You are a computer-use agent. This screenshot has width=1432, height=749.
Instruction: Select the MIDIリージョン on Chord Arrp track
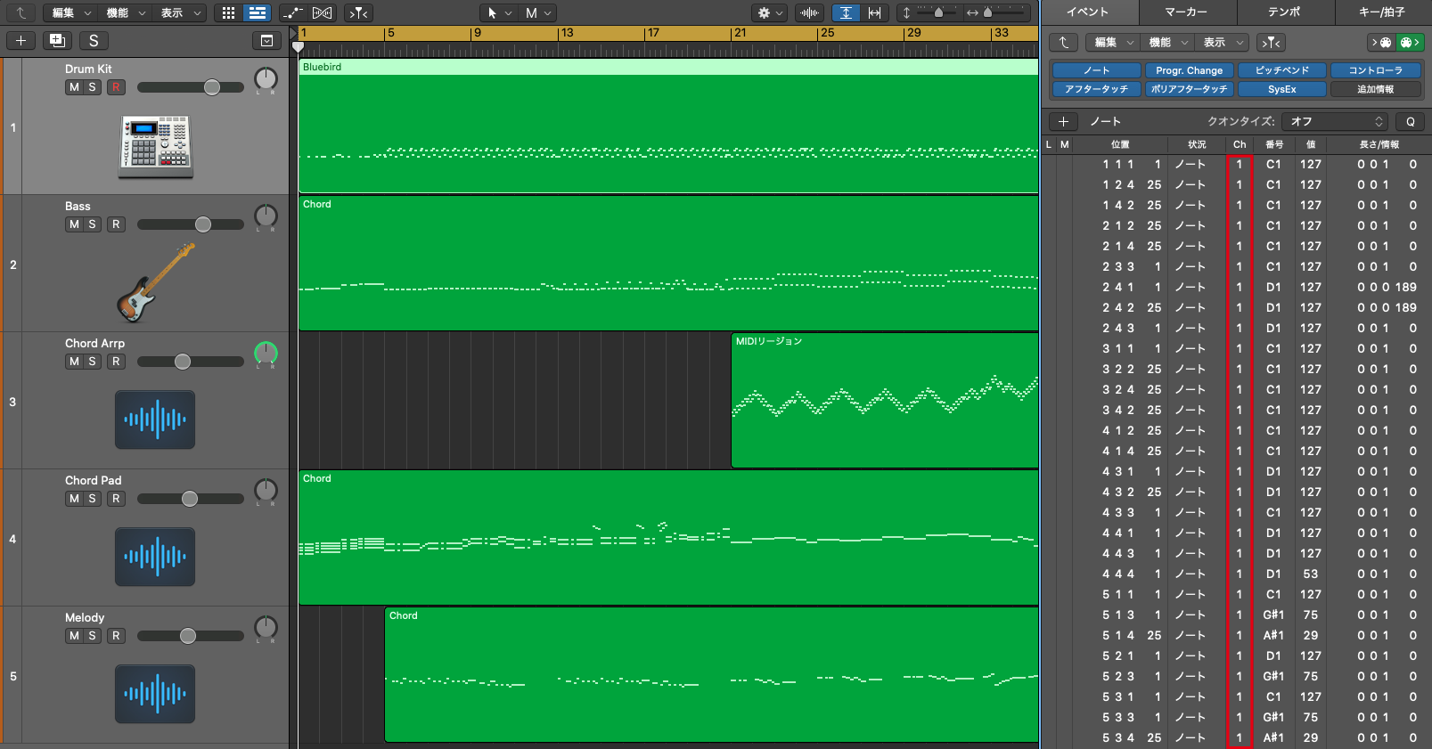pos(885,400)
